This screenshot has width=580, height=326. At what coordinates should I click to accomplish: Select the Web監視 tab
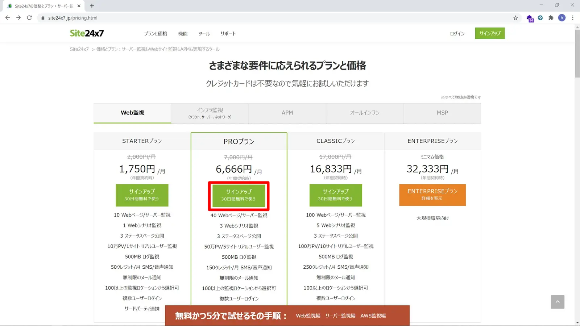pos(132,113)
